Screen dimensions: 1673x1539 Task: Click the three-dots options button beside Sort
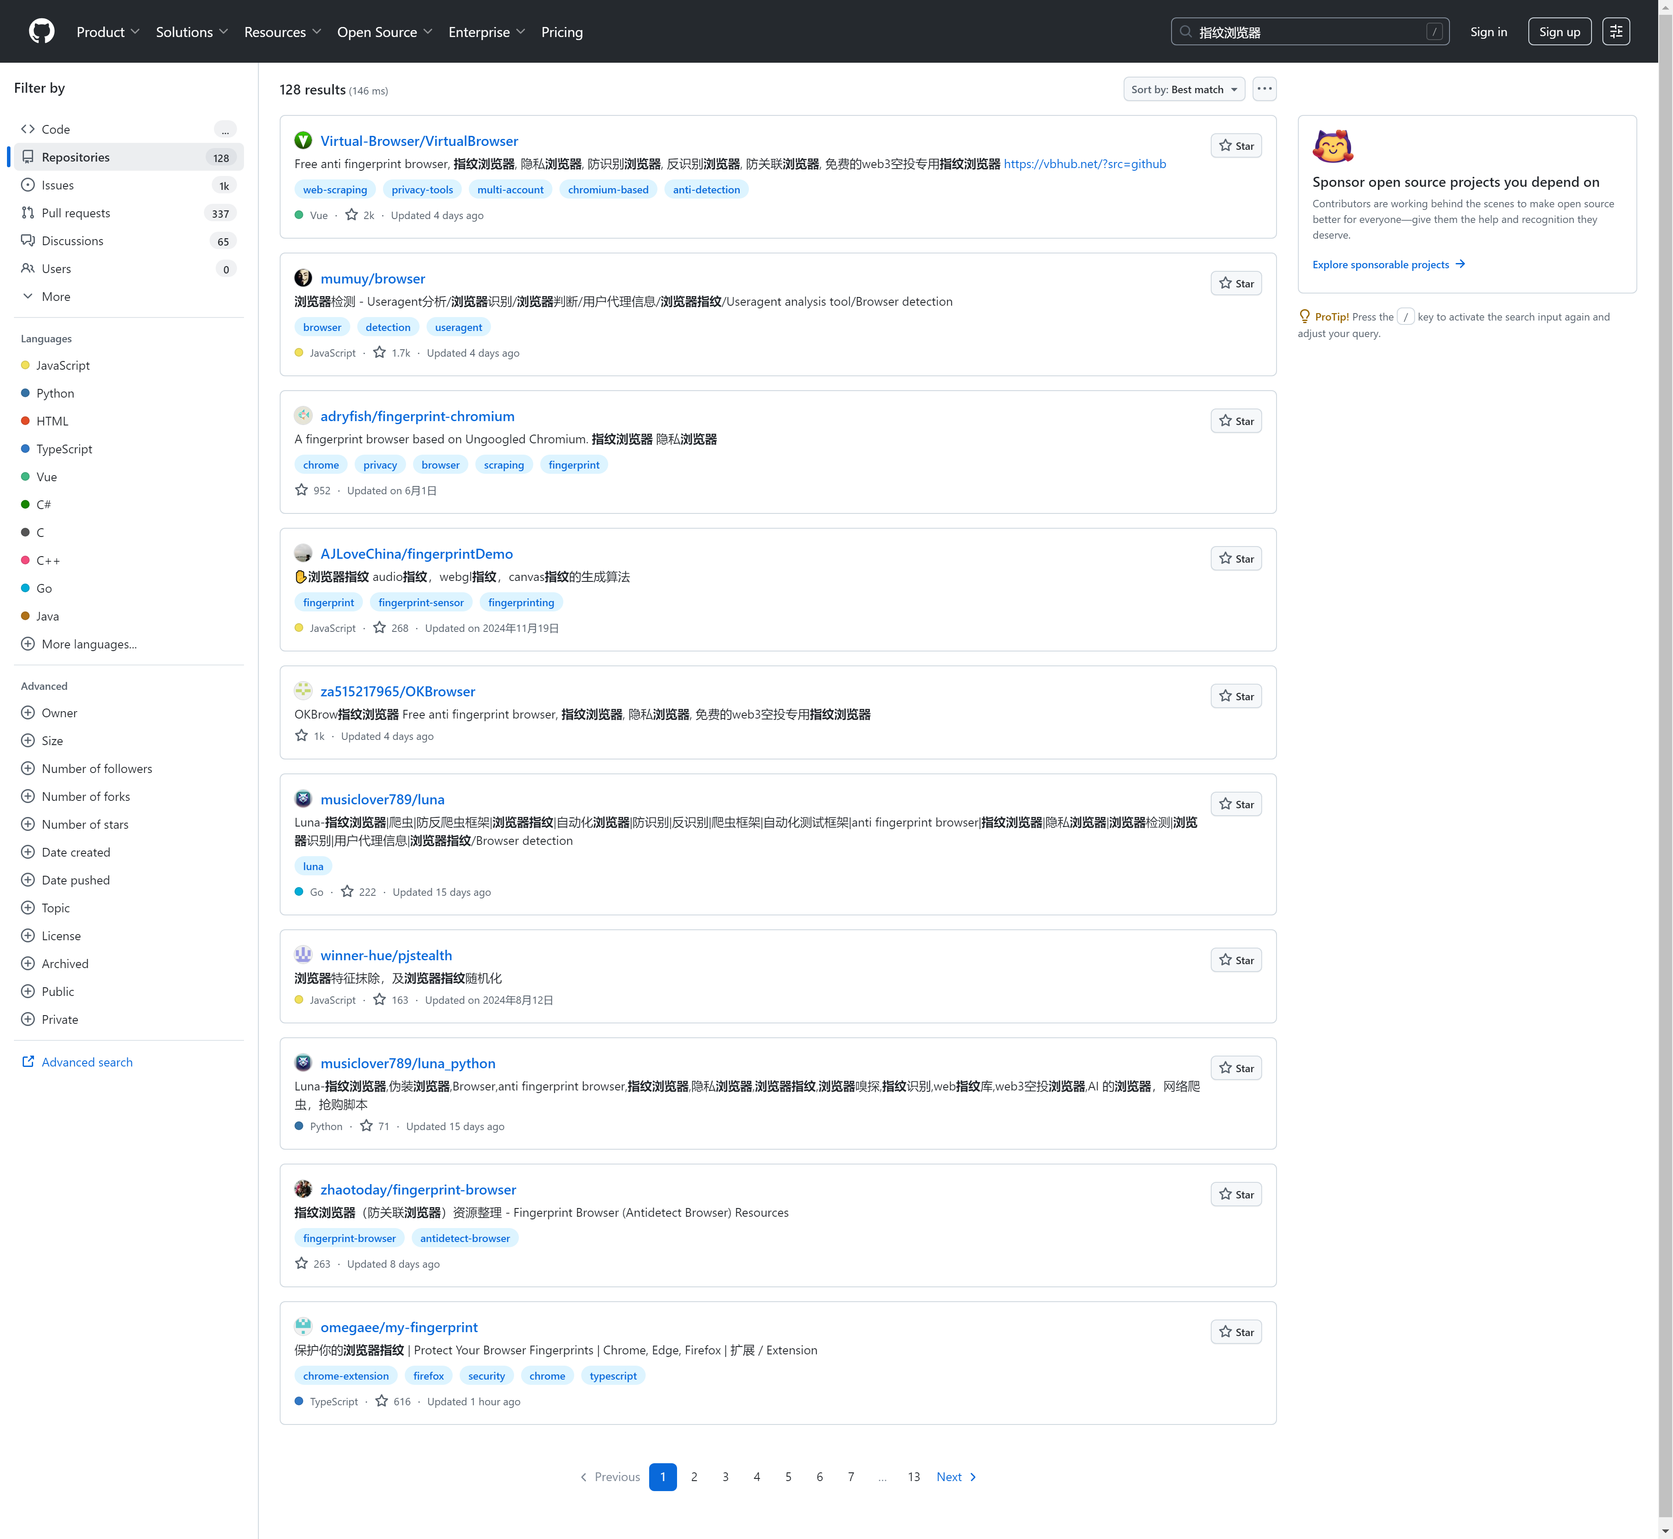click(x=1264, y=89)
